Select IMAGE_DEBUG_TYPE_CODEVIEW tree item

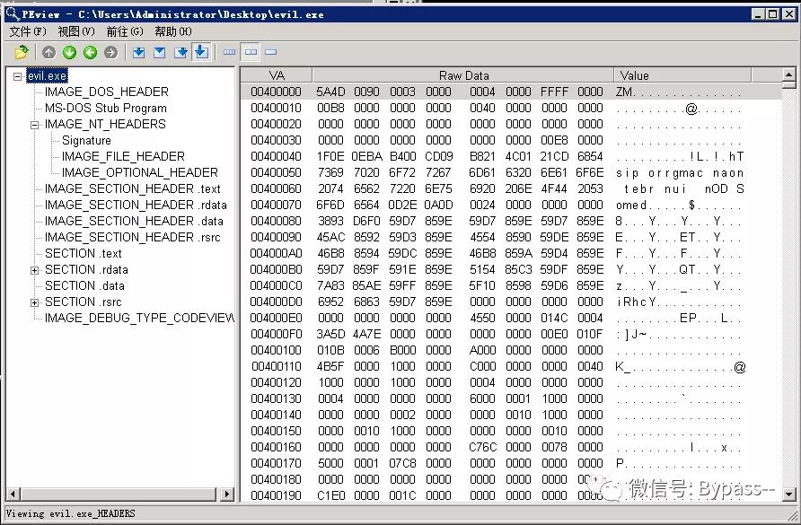click(139, 319)
